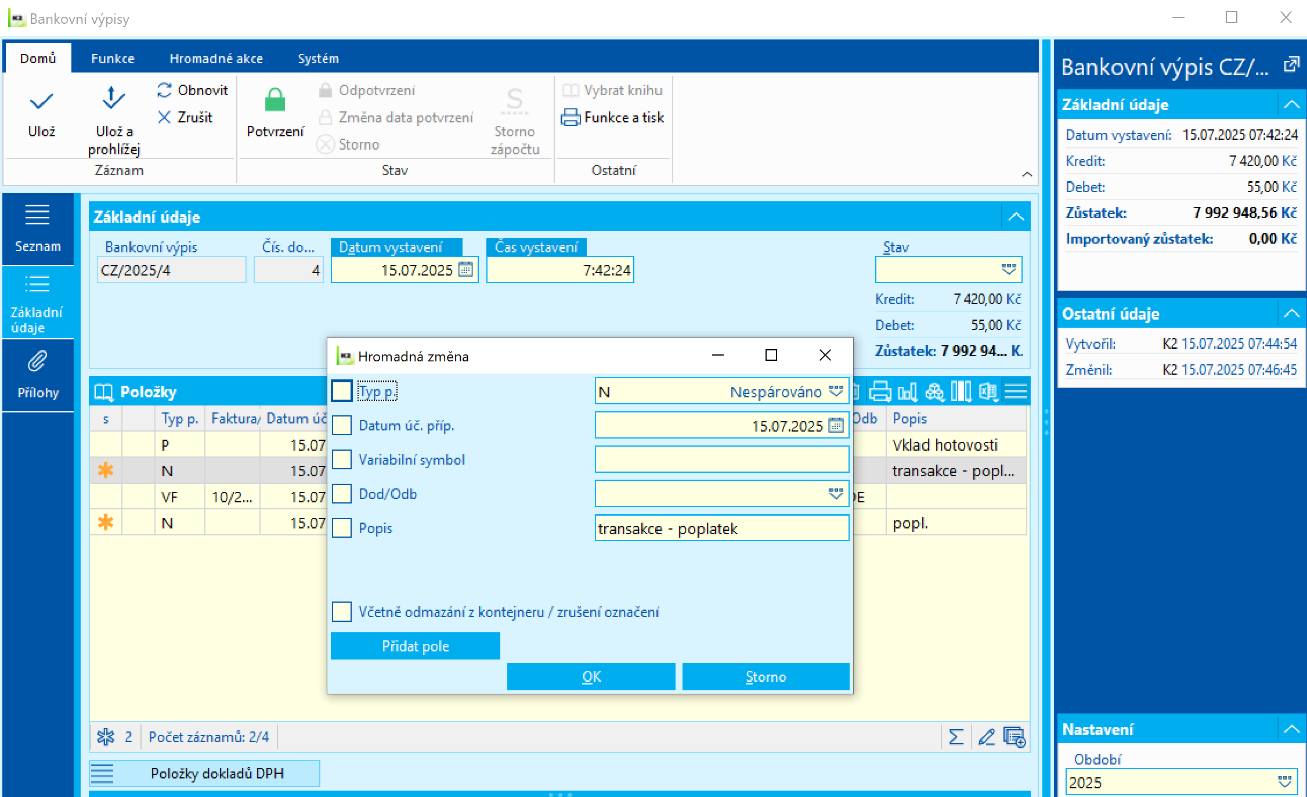Click the Funkce a tisk printer icon
1307x797 pixels.
pyautogui.click(x=571, y=118)
